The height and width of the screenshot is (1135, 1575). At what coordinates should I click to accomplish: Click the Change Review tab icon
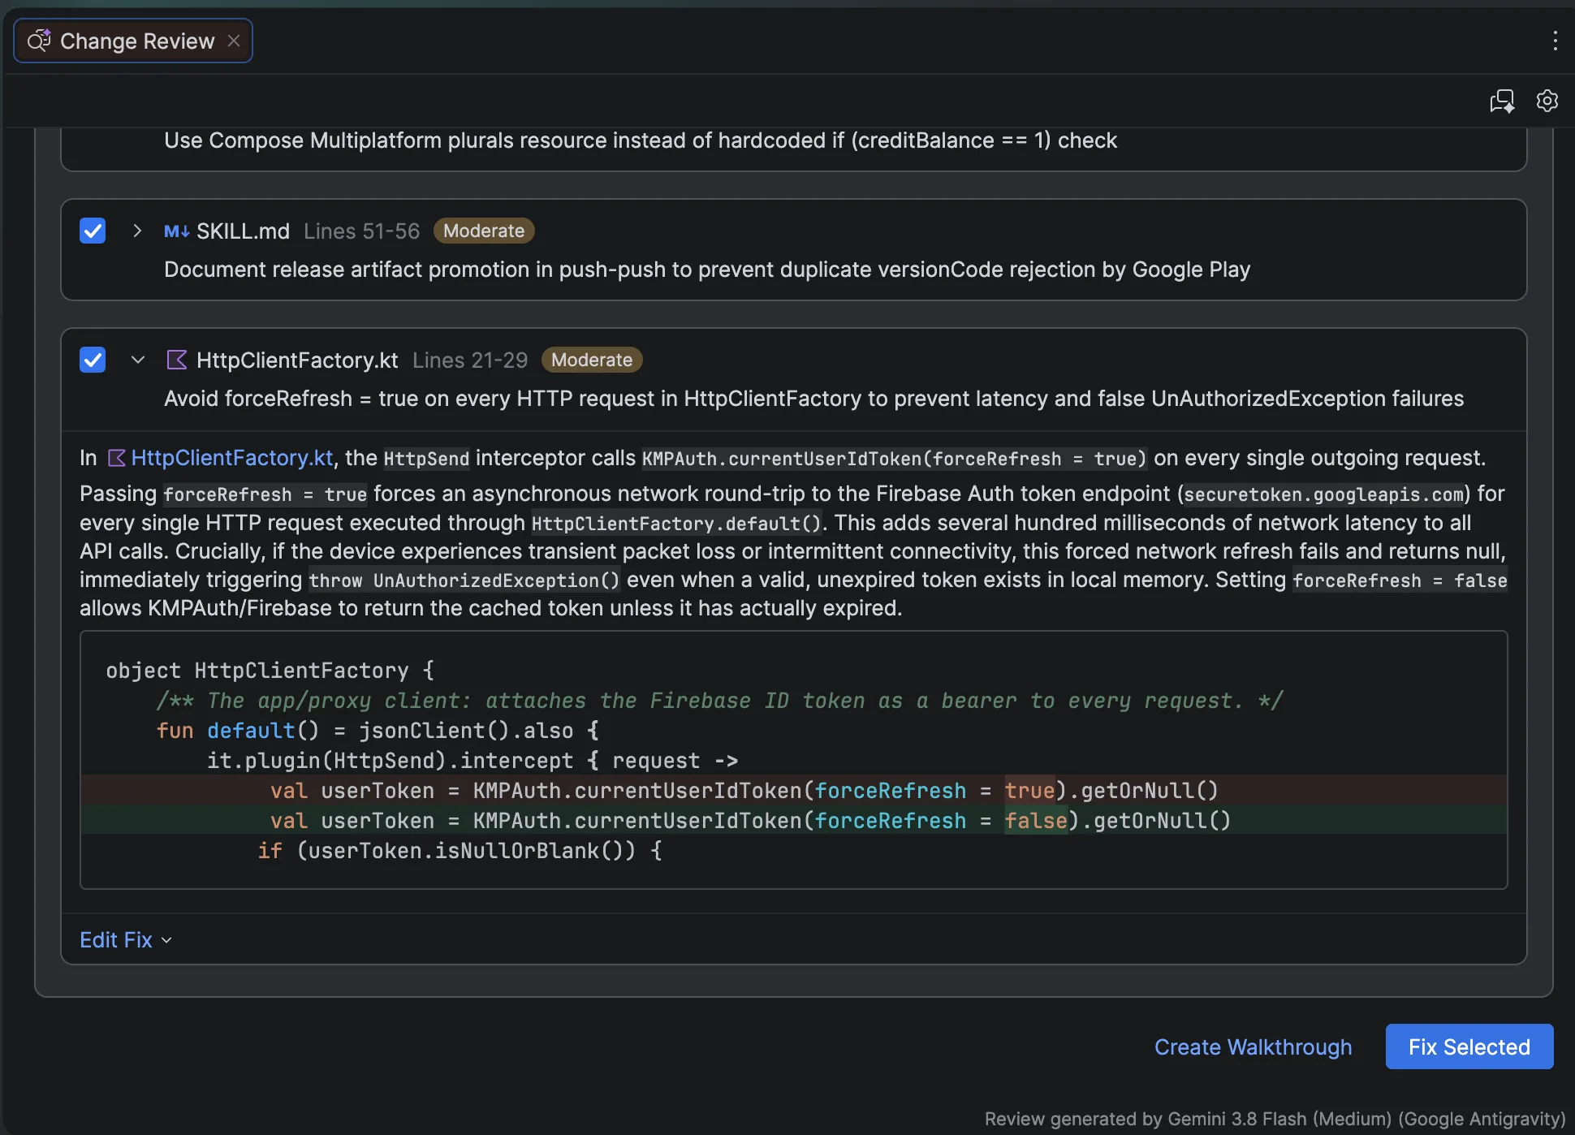(39, 41)
